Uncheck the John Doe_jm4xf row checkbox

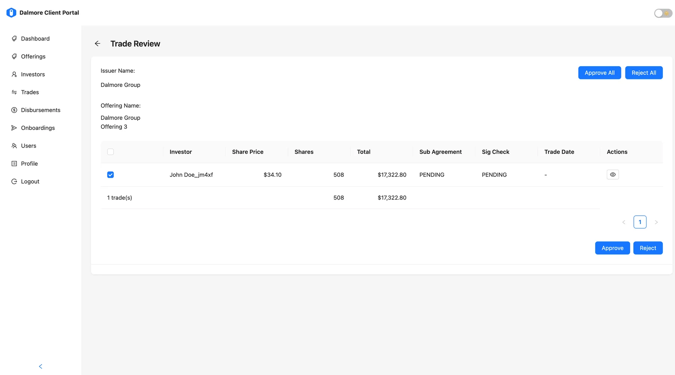pyautogui.click(x=110, y=175)
